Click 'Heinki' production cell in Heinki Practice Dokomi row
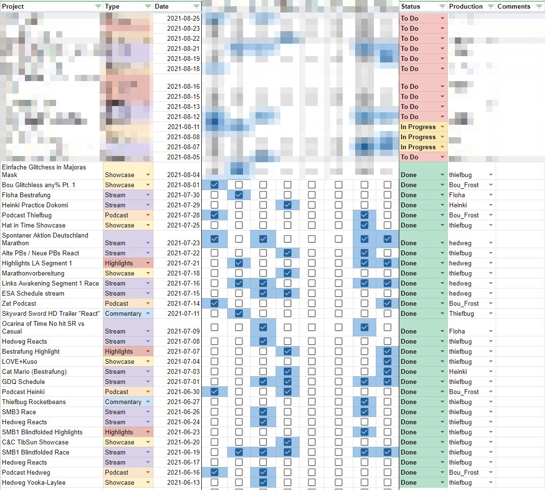 [471, 205]
